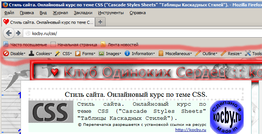The image size is (262, 134).
Task: Open the Инструменты menu
Action: pos(111,13)
